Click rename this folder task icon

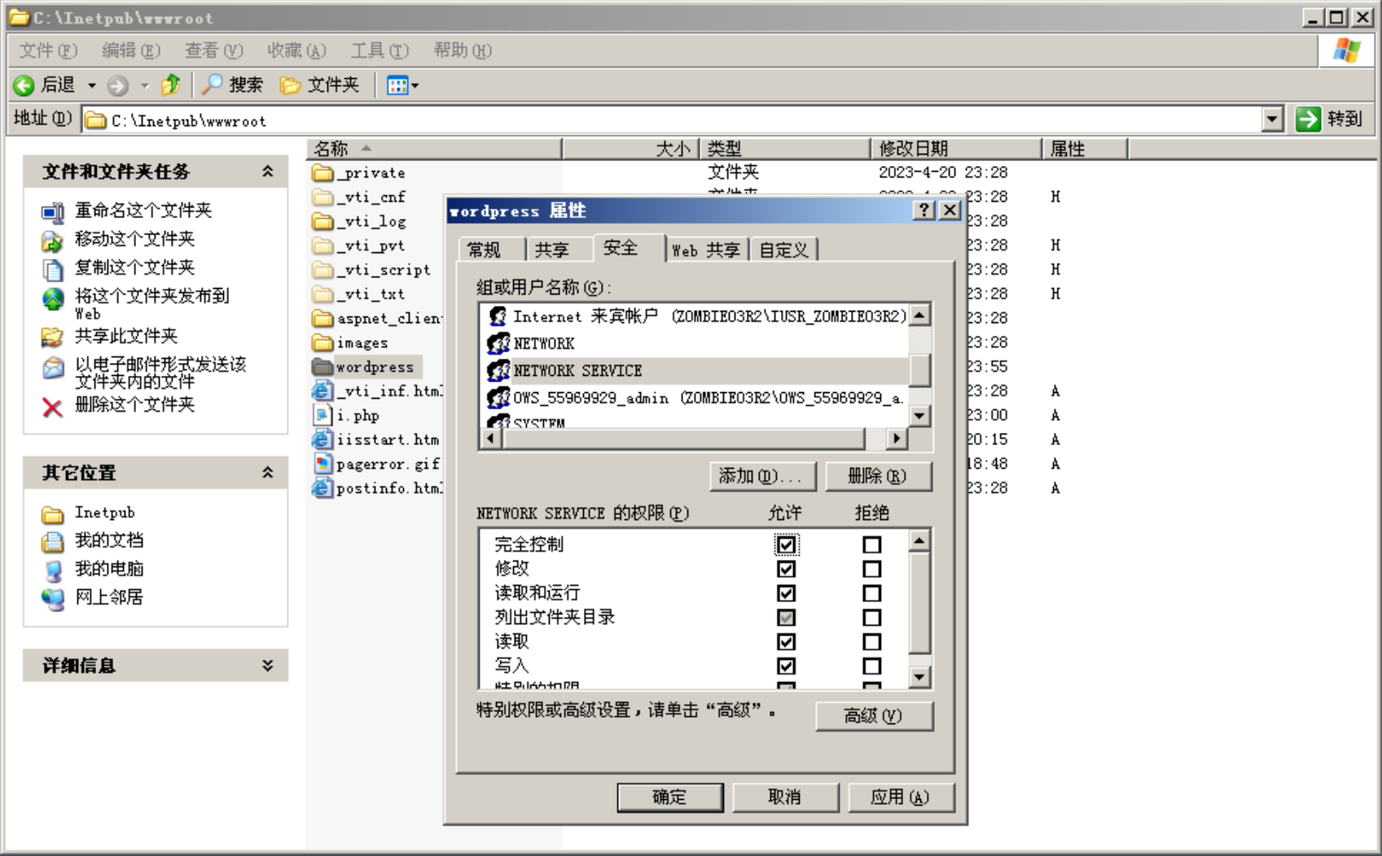(x=52, y=212)
